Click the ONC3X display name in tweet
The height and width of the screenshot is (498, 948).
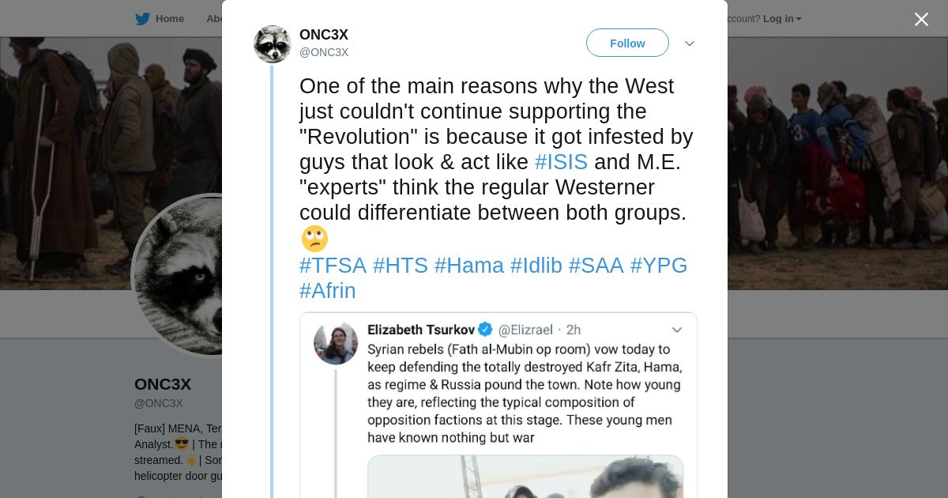click(324, 35)
